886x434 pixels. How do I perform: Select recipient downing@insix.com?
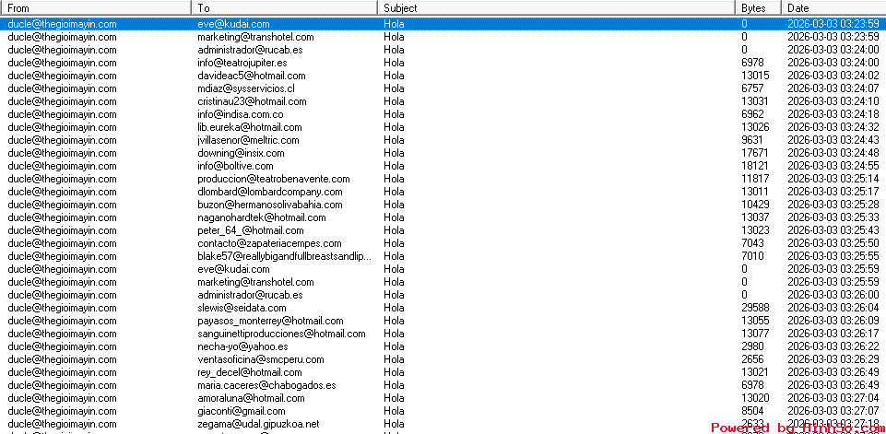point(241,153)
